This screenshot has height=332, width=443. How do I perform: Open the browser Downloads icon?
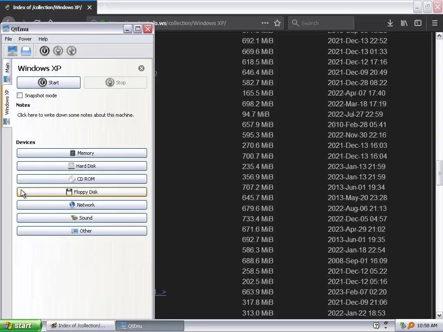tap(390, 23)
